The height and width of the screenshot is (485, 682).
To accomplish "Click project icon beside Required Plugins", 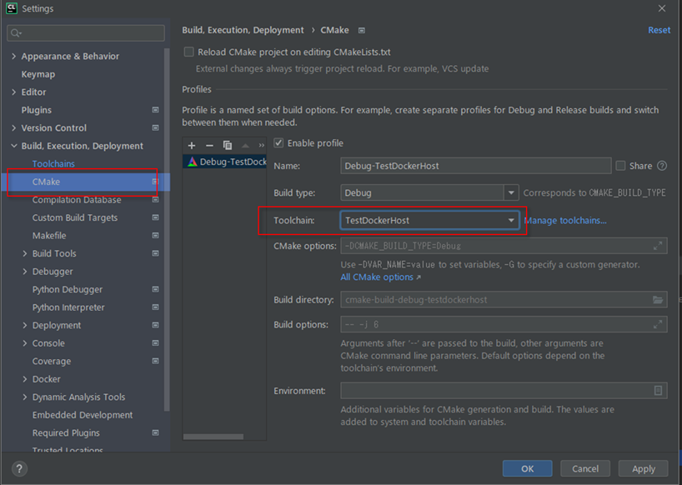I will [155, 432].
